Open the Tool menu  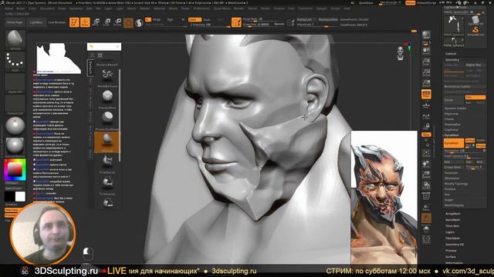[291, 8]
